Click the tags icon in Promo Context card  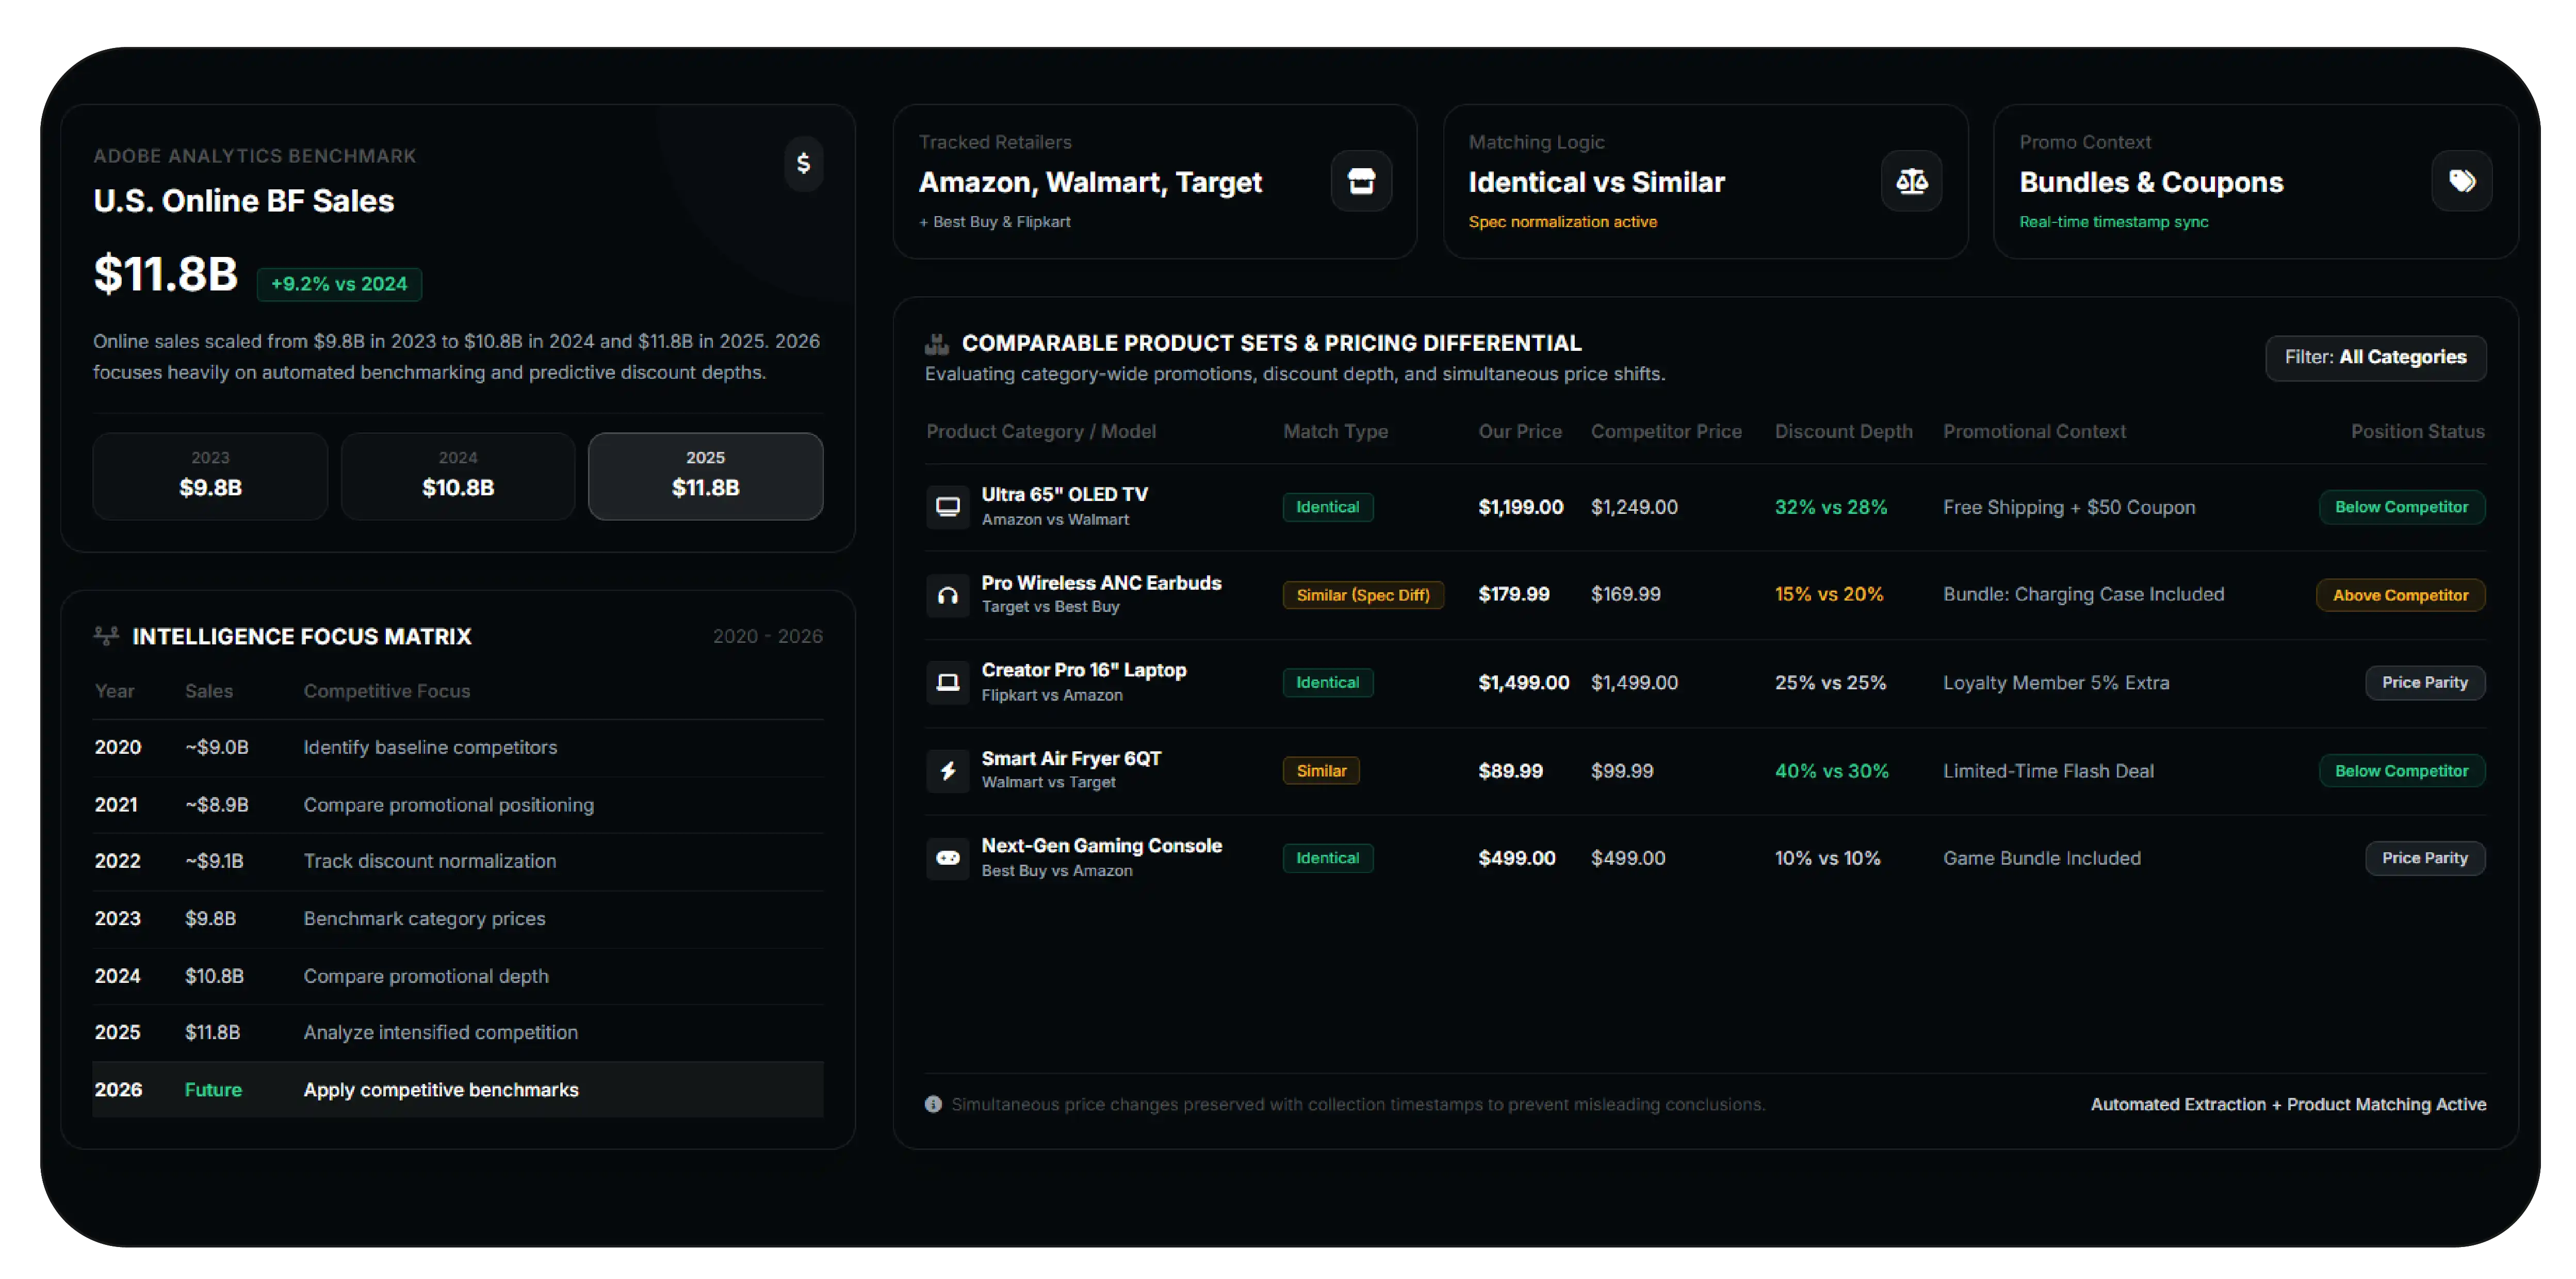point(2461,181)
